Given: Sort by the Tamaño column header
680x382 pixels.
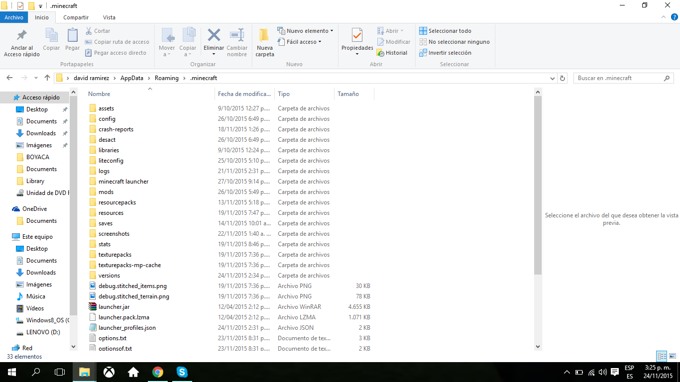Looking at the screenshot, I should 354,94.
